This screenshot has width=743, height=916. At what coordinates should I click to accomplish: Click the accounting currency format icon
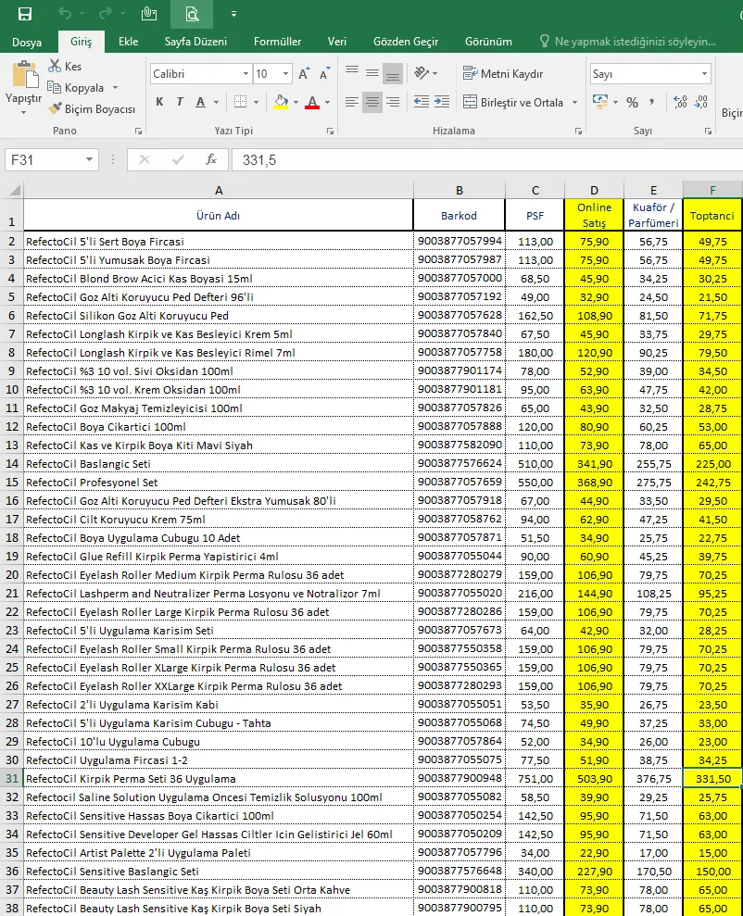(x=600, y=102)
